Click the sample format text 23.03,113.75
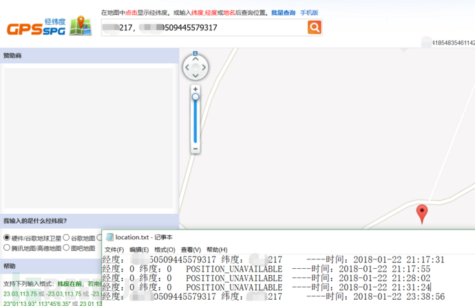The image size is (475, 306). click(x=20, y=294)
